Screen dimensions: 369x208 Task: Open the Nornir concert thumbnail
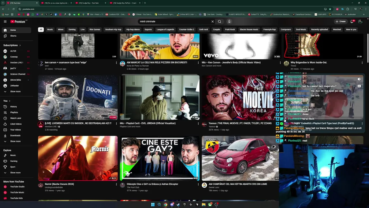click(x=78, y=158)
